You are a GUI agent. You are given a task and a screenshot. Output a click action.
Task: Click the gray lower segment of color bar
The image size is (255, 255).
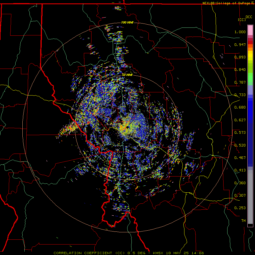tap(250, 197)
